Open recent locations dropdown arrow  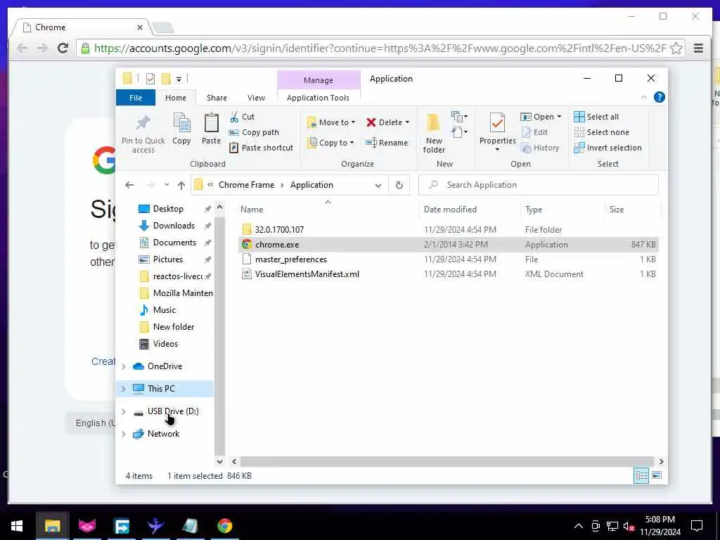(x=166, y=185)
